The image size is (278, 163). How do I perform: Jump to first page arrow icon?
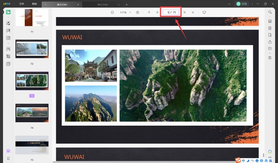149,13
